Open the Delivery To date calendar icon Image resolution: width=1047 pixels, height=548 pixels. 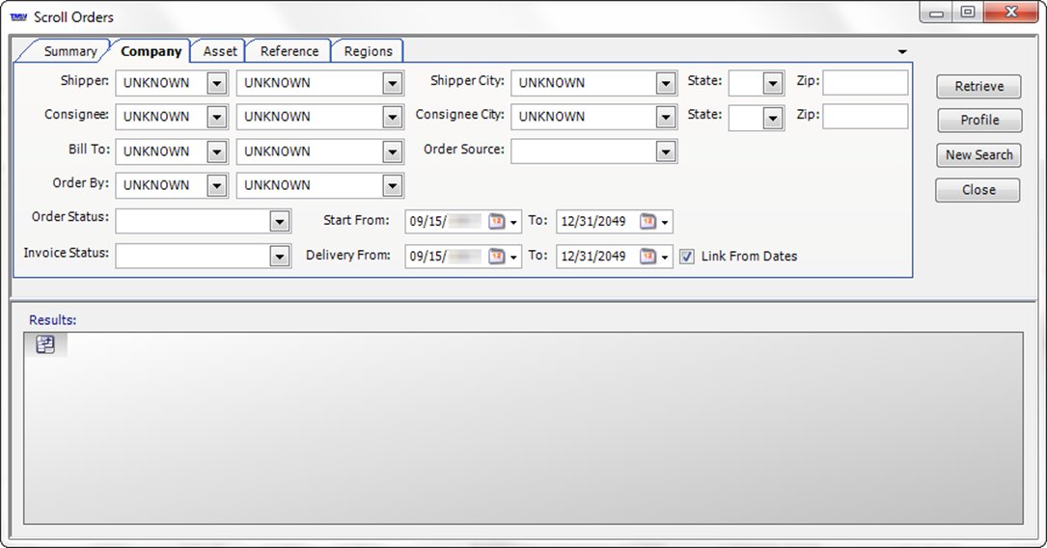pos(647,256)
